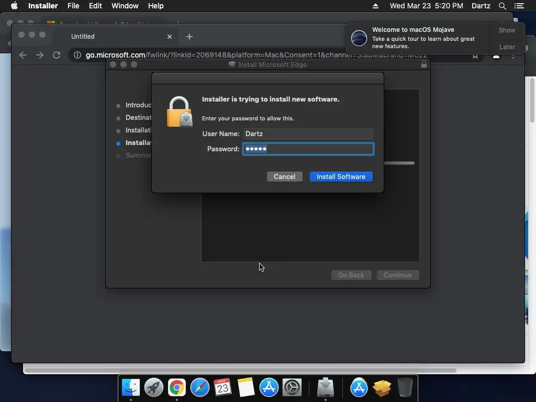Screen dimensions: 536x402
Task: Open Notes from the Dock
Action: pyautogui.click(x=246, y=388)
